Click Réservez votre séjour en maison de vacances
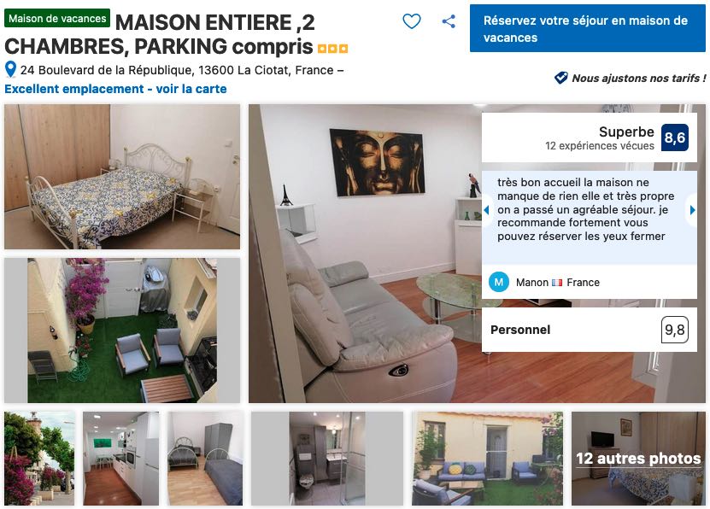This screenshot has height=509, width=710. tap(587, 28)
